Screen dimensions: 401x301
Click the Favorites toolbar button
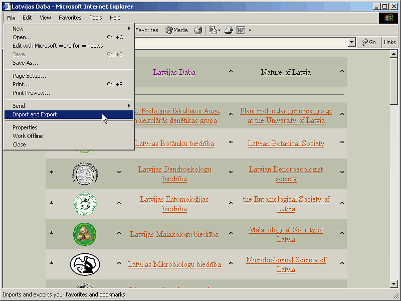coord(146,30)
